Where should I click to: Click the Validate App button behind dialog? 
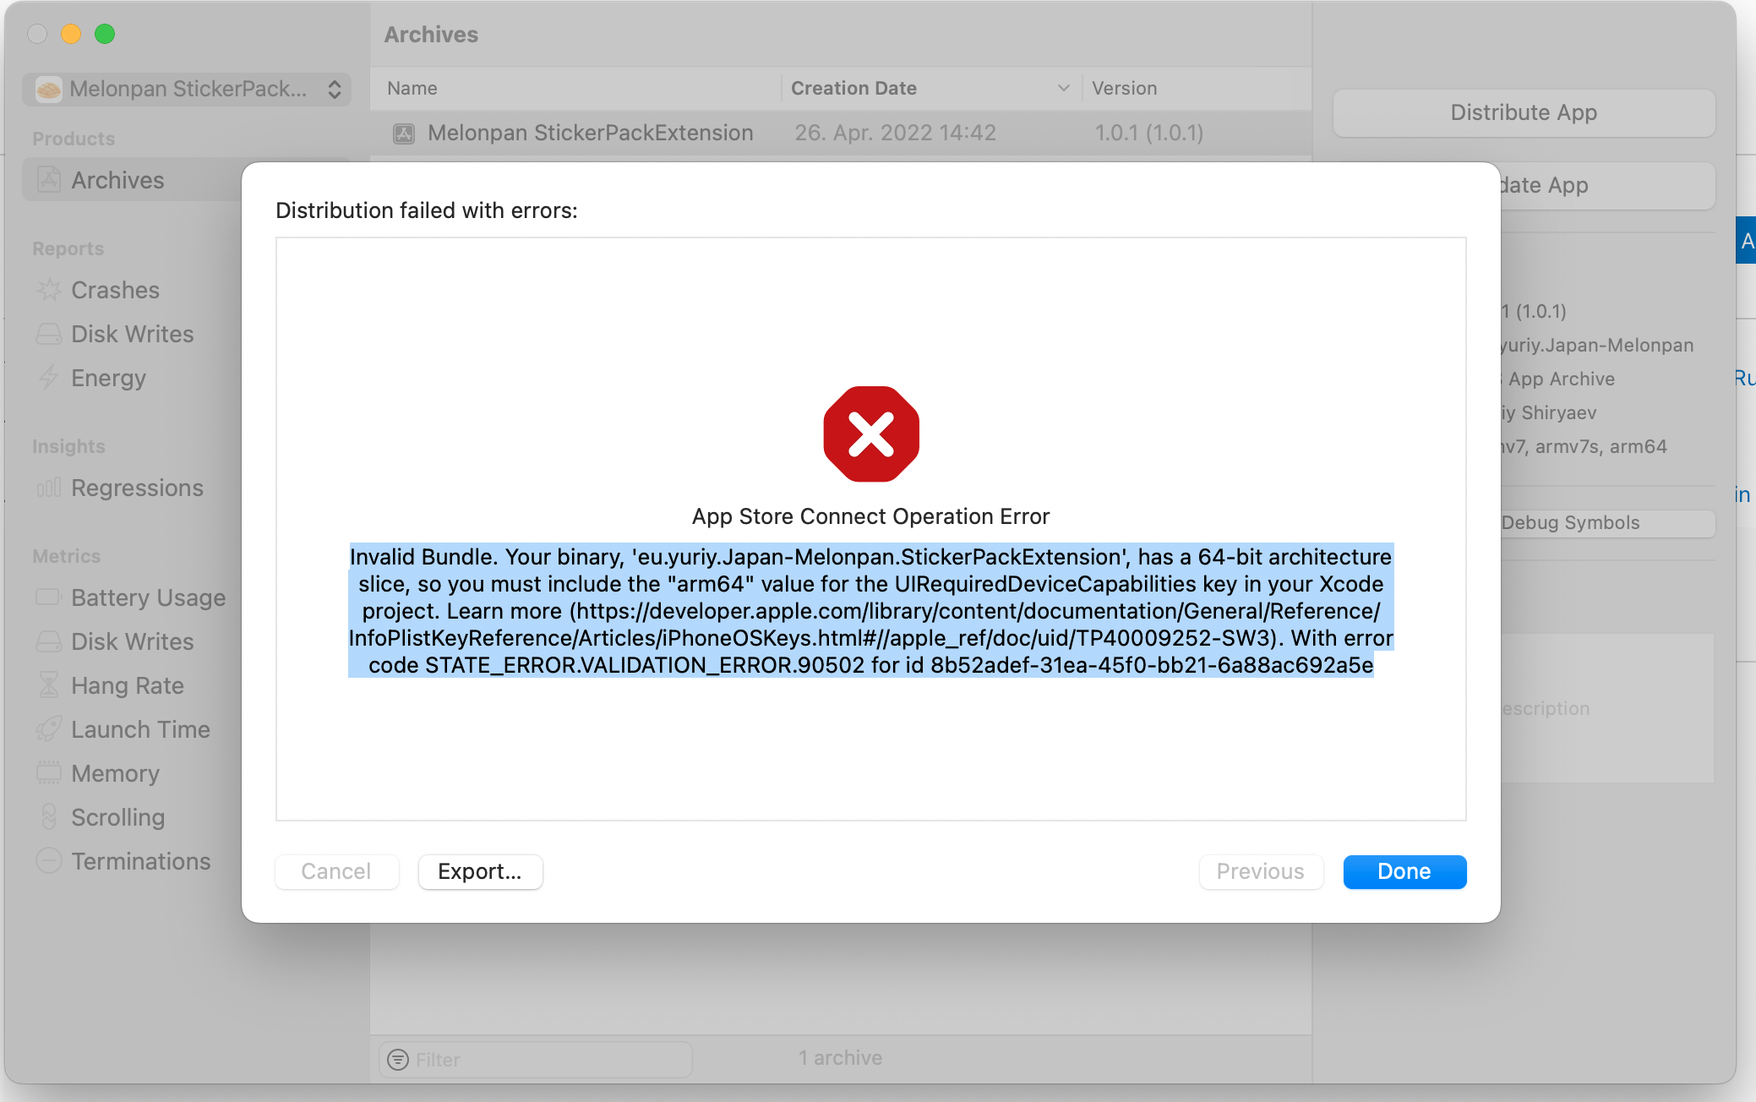tap(1608, 185)
